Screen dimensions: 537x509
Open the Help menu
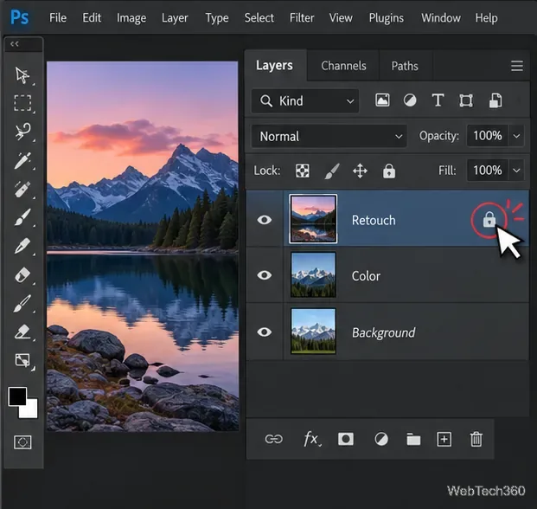[486, 18]
